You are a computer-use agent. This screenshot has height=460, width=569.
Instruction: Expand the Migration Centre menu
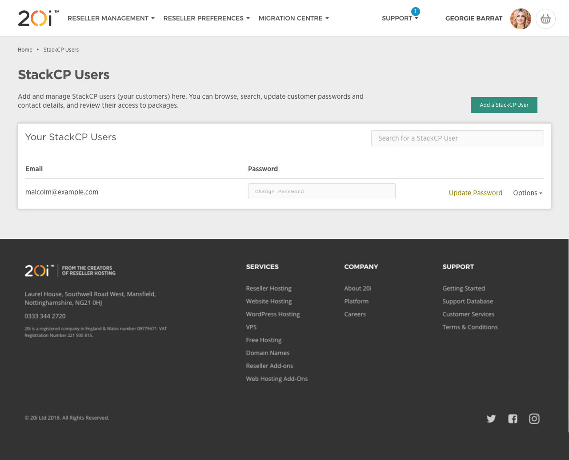(293, 18)
